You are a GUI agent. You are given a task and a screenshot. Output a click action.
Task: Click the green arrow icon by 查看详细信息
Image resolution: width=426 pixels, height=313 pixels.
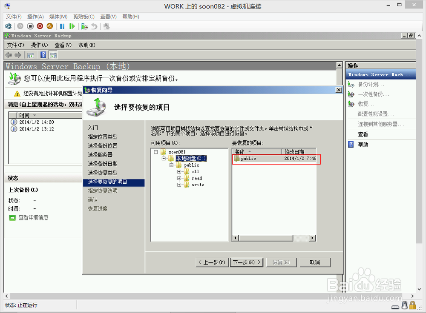pyautogui.click(x=12, y=218)
